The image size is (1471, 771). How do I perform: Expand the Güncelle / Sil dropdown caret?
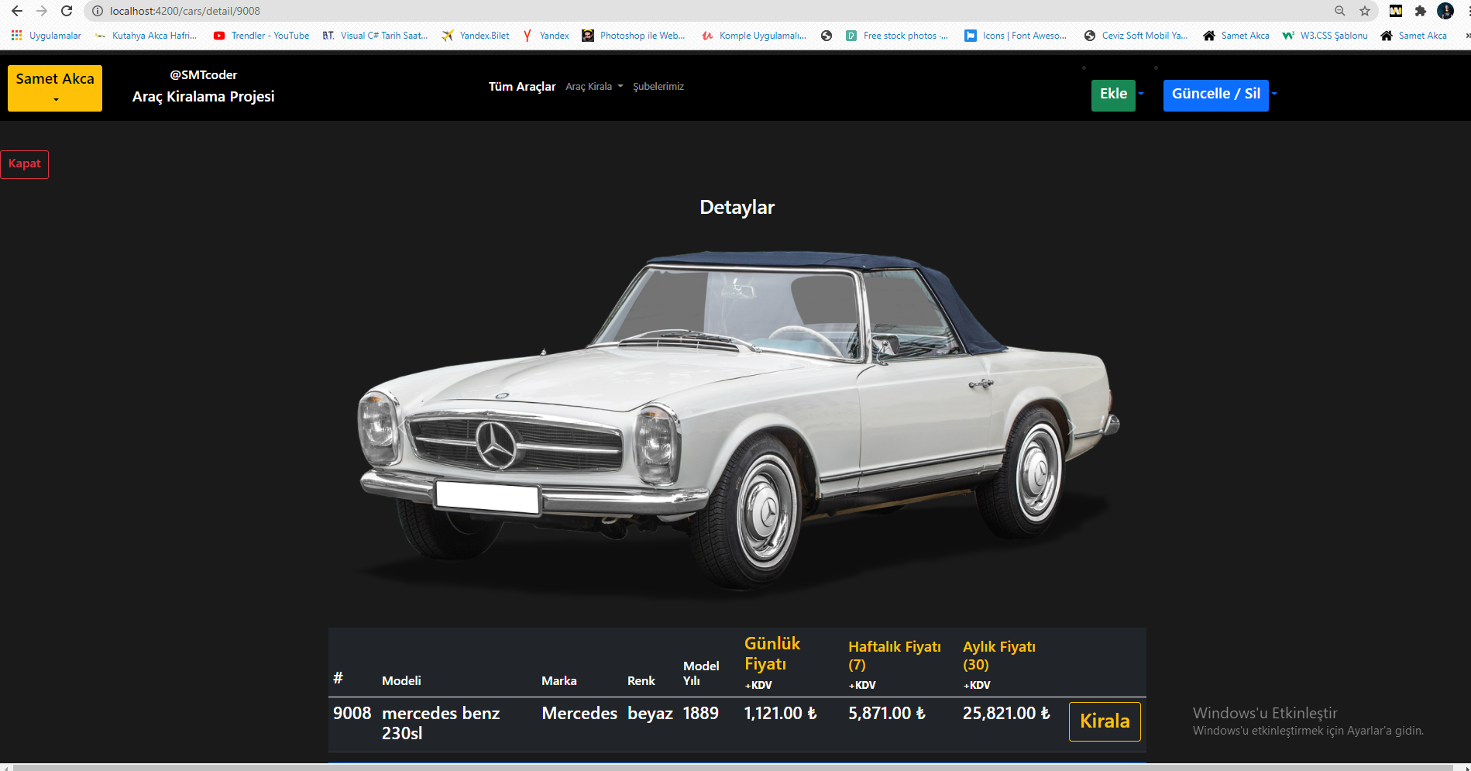1276,94
